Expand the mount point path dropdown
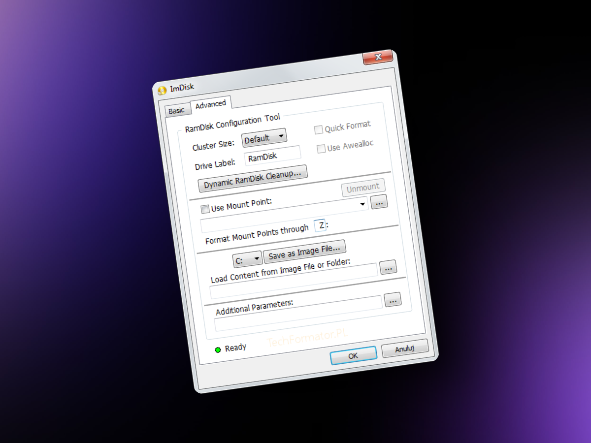The image size is (591, 443). click(363, 203)
